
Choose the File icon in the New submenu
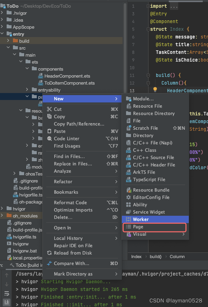(x=129, y=121)
